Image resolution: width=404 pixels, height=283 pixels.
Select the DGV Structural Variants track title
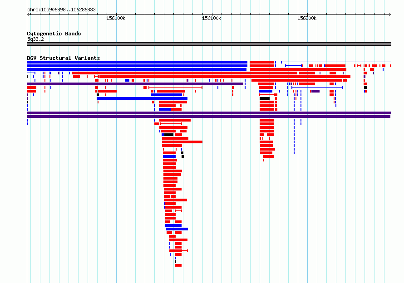click(x=64, y=58)
